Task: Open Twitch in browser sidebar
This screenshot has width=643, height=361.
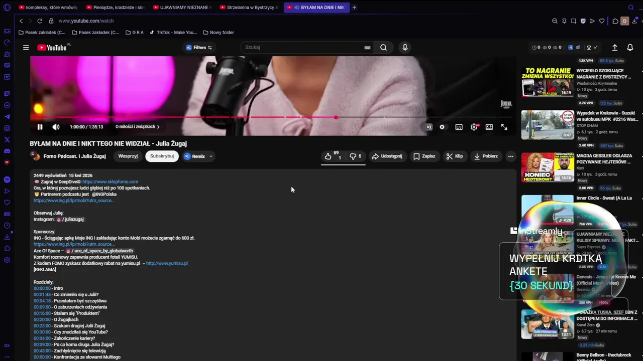Action: (7, 94)
